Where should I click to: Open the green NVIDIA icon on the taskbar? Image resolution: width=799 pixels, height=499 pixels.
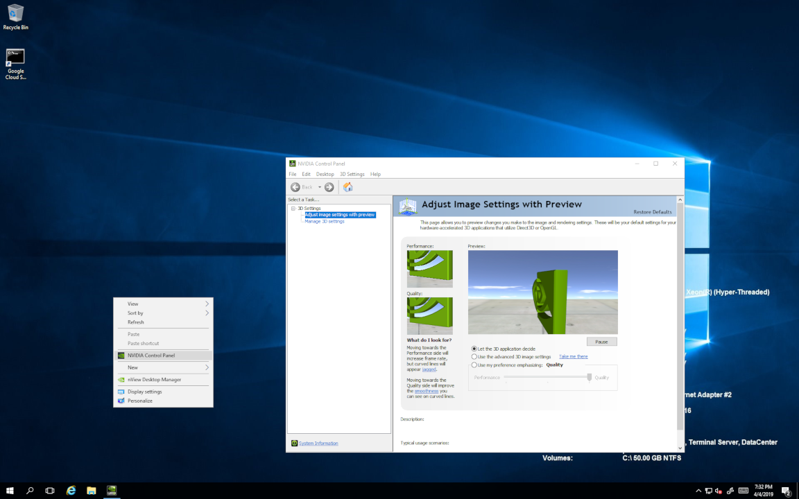point(111,491)
